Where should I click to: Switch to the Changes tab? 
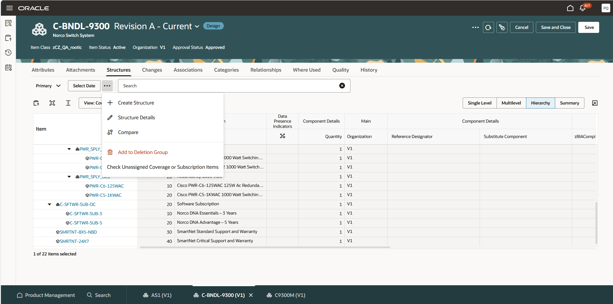(152, 70)
